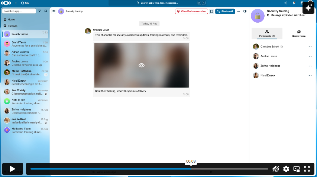Open the Zarina Holighaus chat in list
Image resolution: width=317 pixels, height=177 pixels.
[25, 111]
